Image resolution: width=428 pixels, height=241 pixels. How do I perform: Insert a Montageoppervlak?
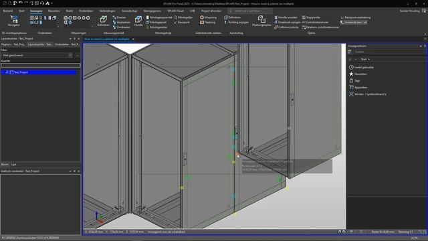159,17
